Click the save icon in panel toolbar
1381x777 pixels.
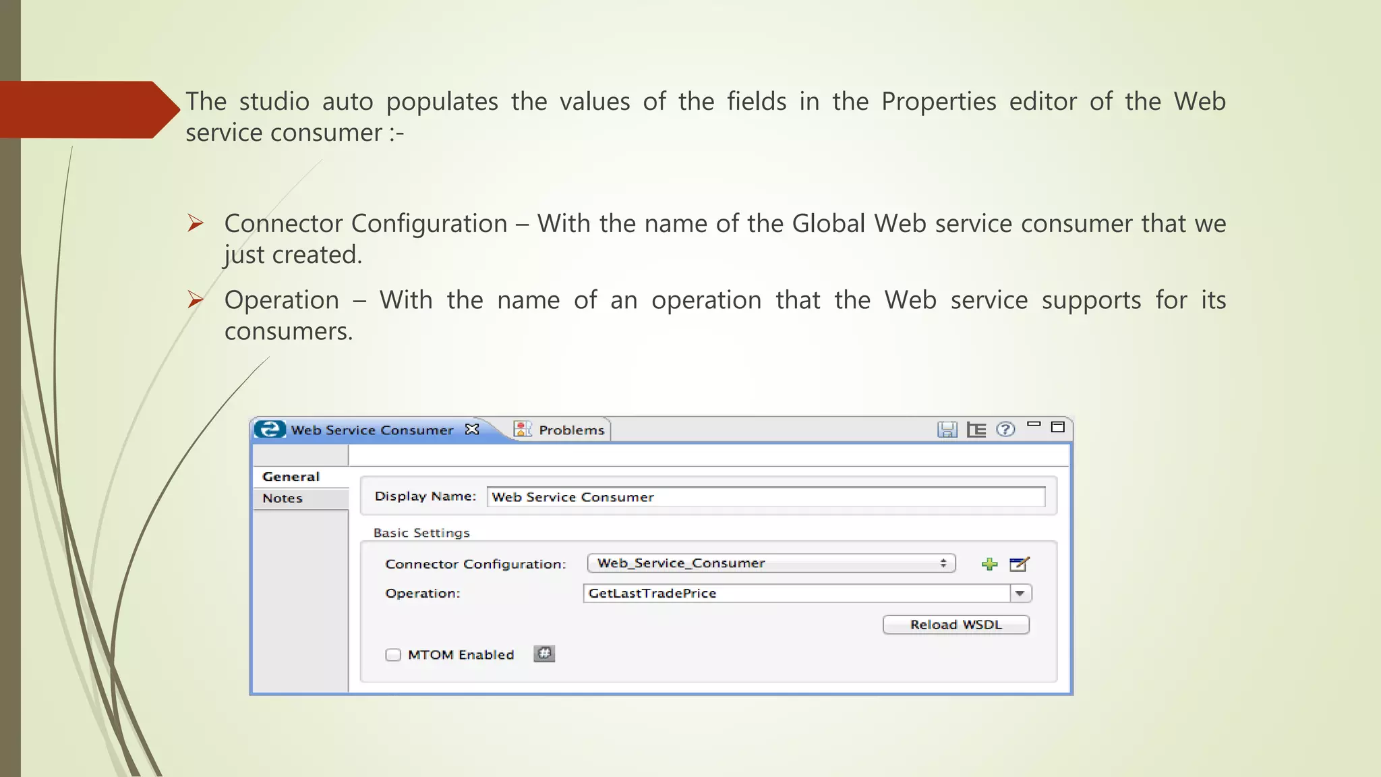coord(947,430)
